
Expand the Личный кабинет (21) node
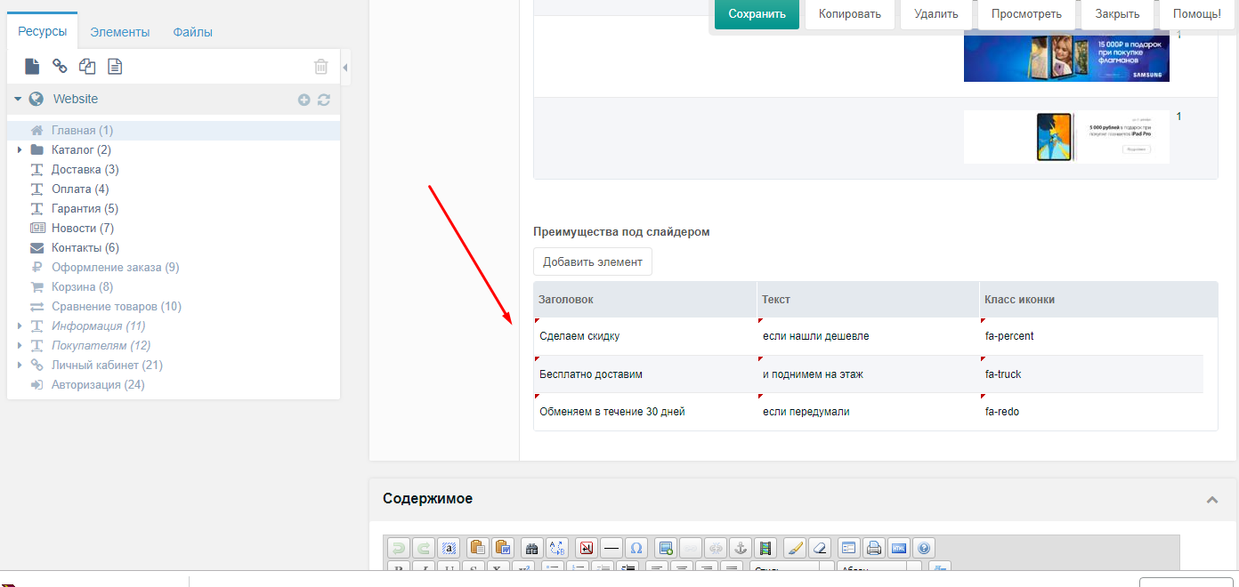point(20,365)
